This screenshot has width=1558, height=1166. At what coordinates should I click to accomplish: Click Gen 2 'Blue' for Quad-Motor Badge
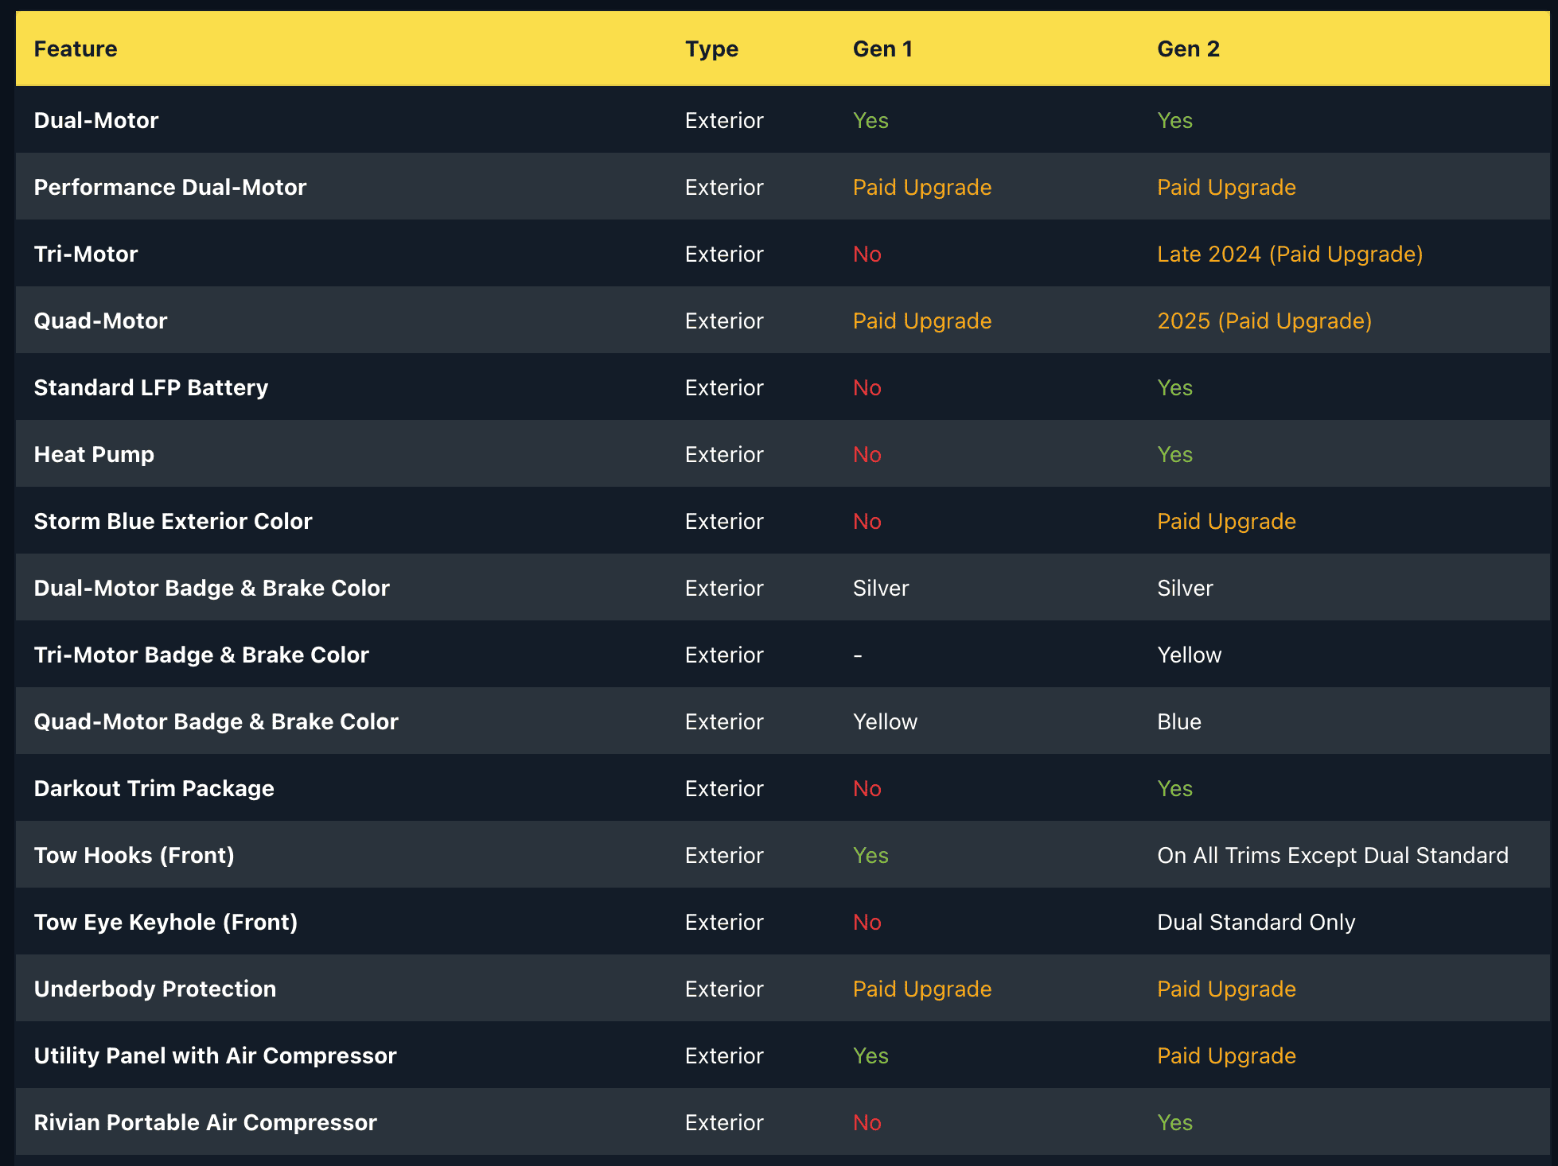pos(1179,721)
